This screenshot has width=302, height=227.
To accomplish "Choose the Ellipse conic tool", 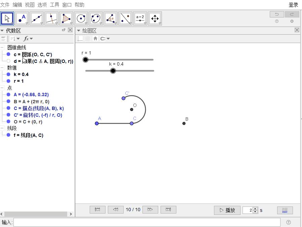I will pos(96,18).
